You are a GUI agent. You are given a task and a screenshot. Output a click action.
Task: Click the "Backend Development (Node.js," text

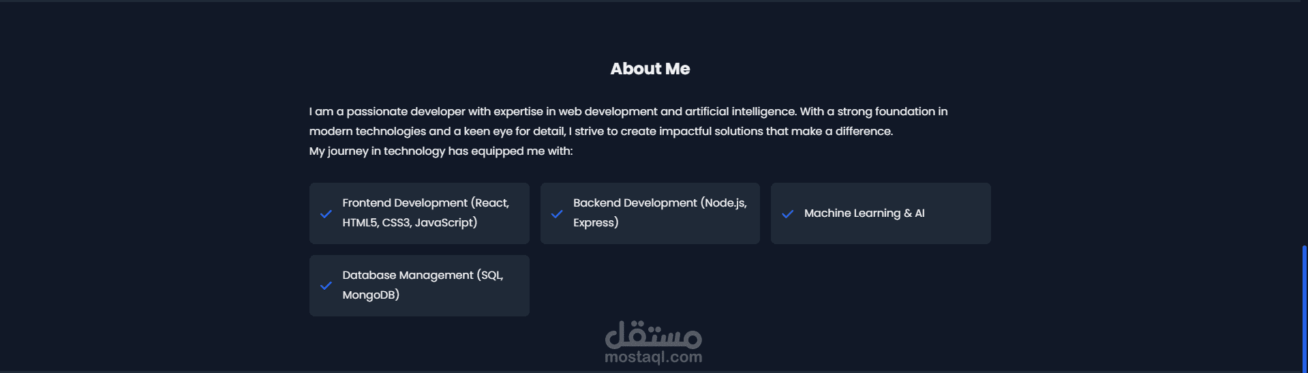point(659,203)
